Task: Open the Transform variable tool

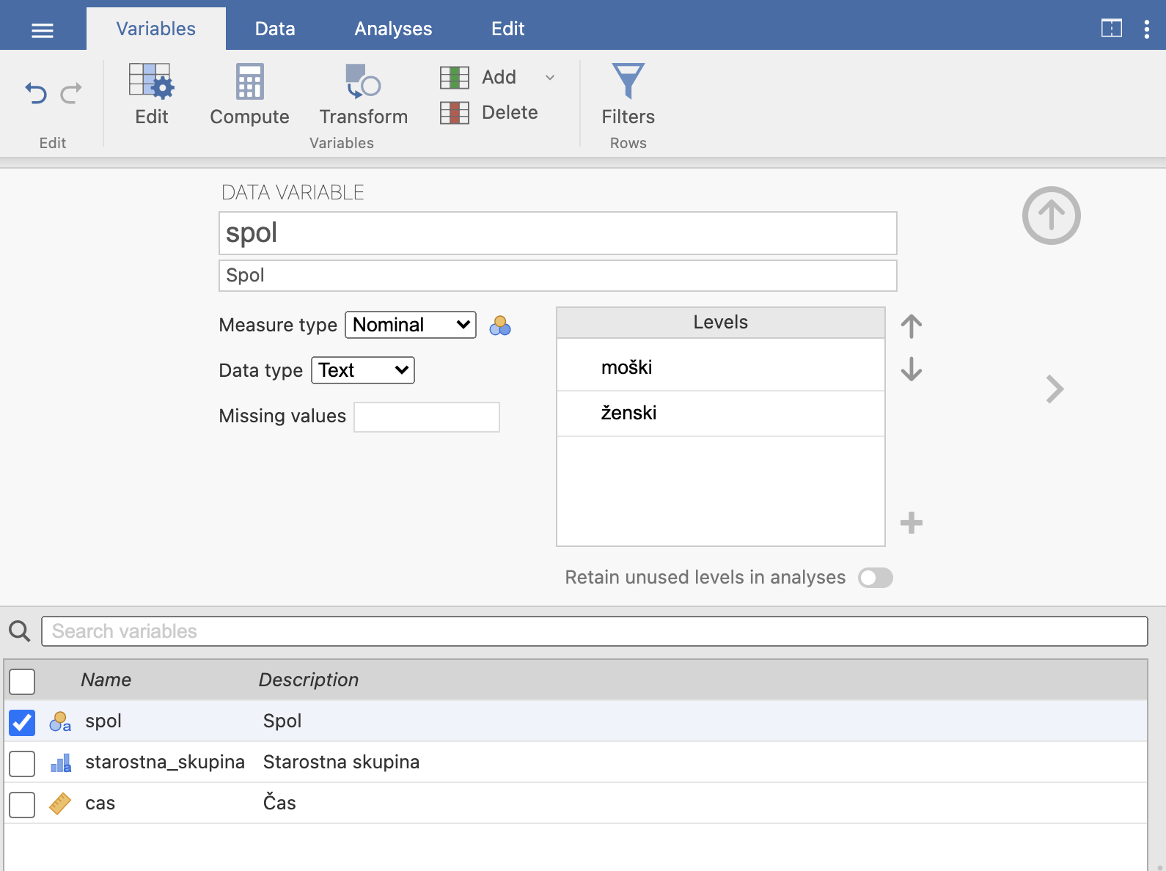Action: pyautogui.click(x=364, y=95)
